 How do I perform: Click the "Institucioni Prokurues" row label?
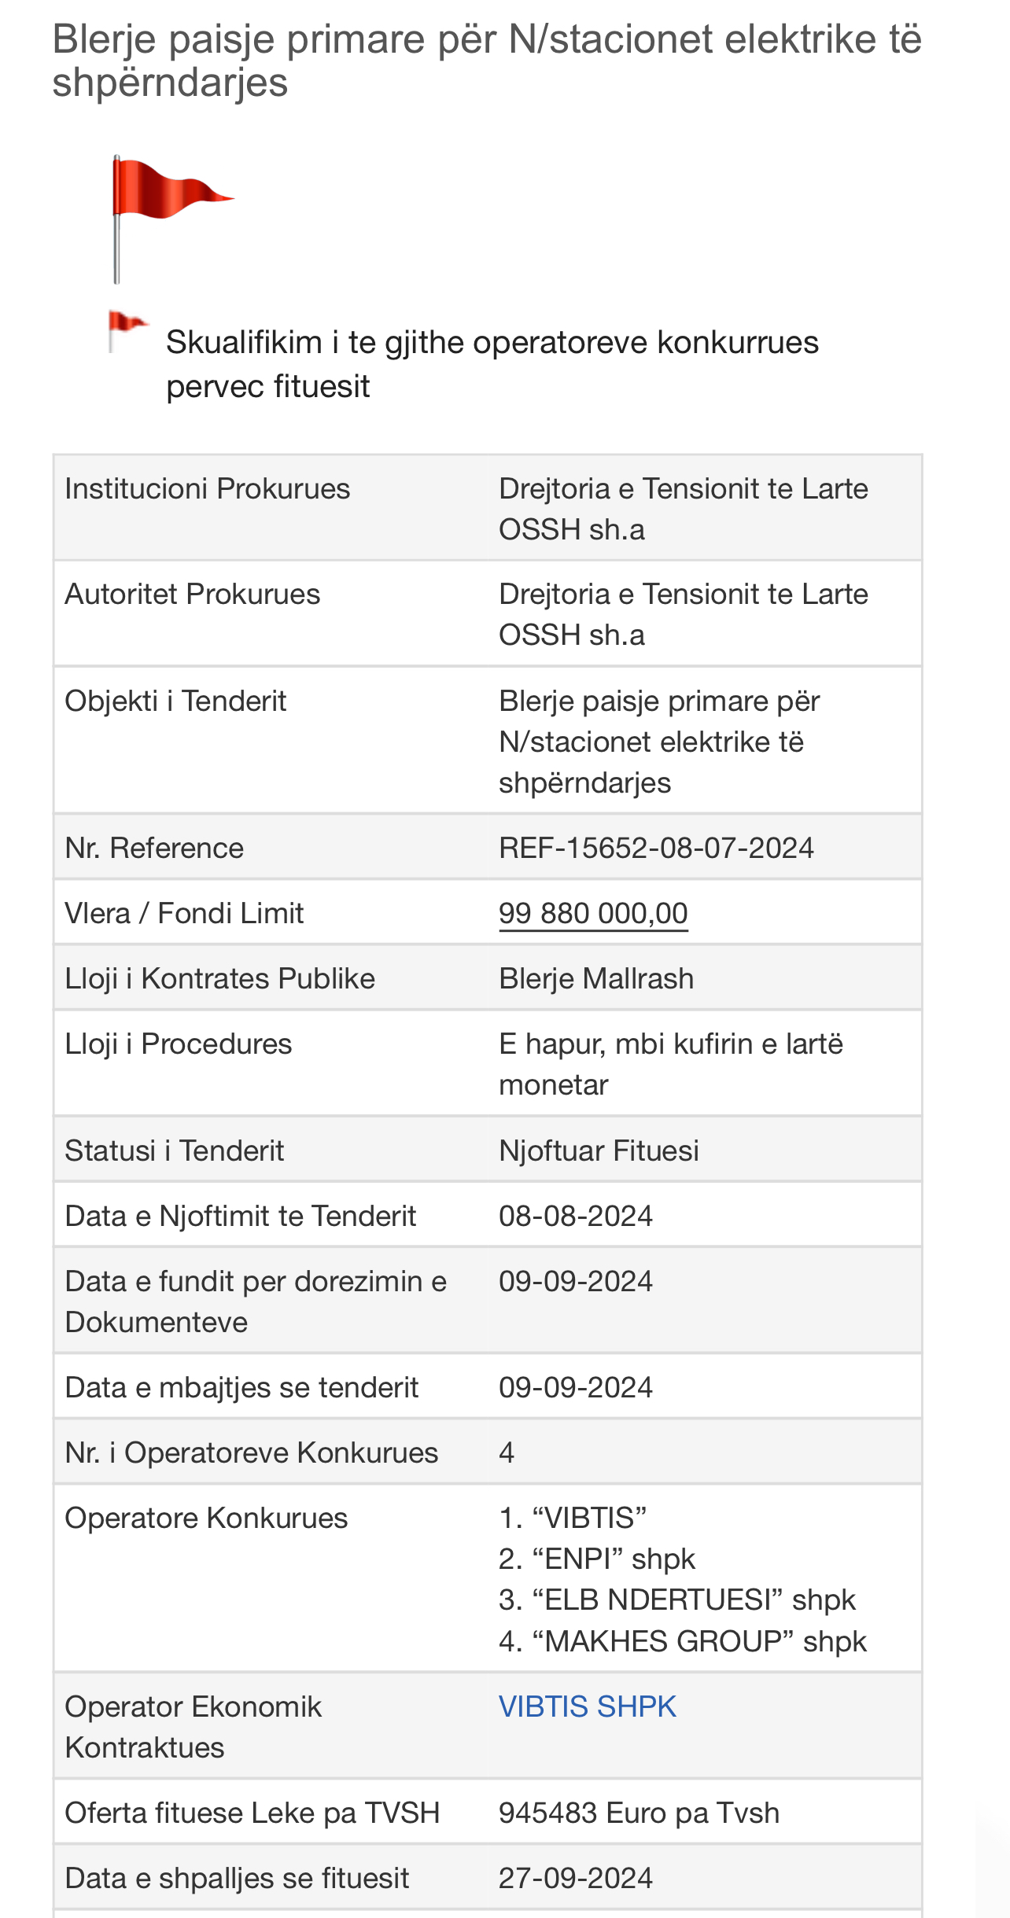[x=208, y=488]
